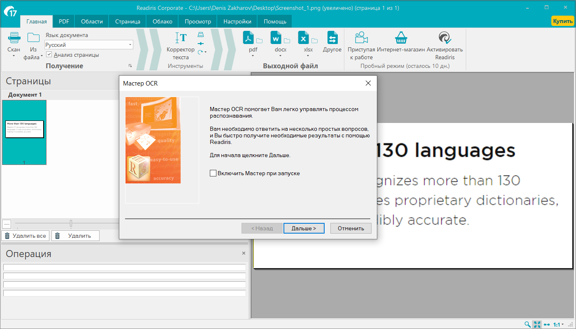
Task: Launch the Корректор текста tool
Action: tap(181, 38)
